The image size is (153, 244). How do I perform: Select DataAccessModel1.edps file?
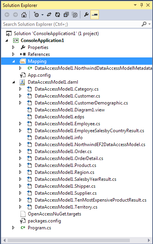coord(59,117)
